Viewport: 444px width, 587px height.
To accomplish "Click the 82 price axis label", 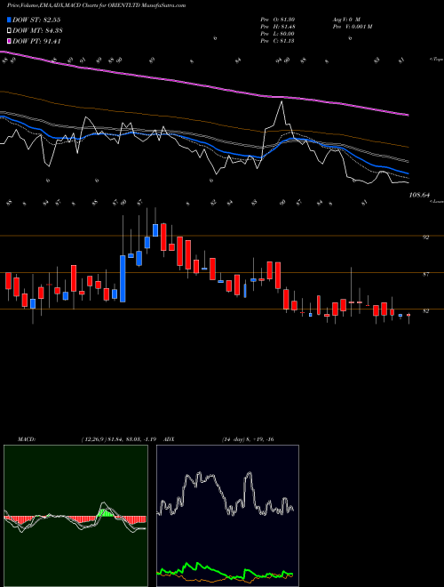I will tap(426, 310).
